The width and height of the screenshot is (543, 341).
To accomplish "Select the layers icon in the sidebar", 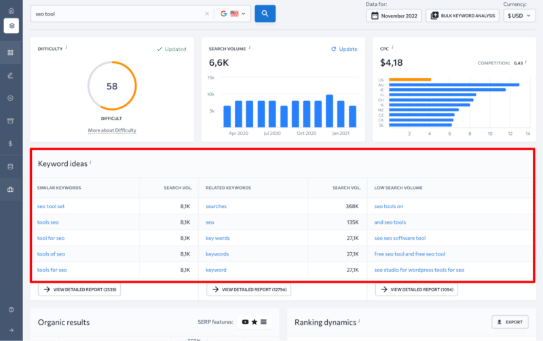I will (11, 26).
